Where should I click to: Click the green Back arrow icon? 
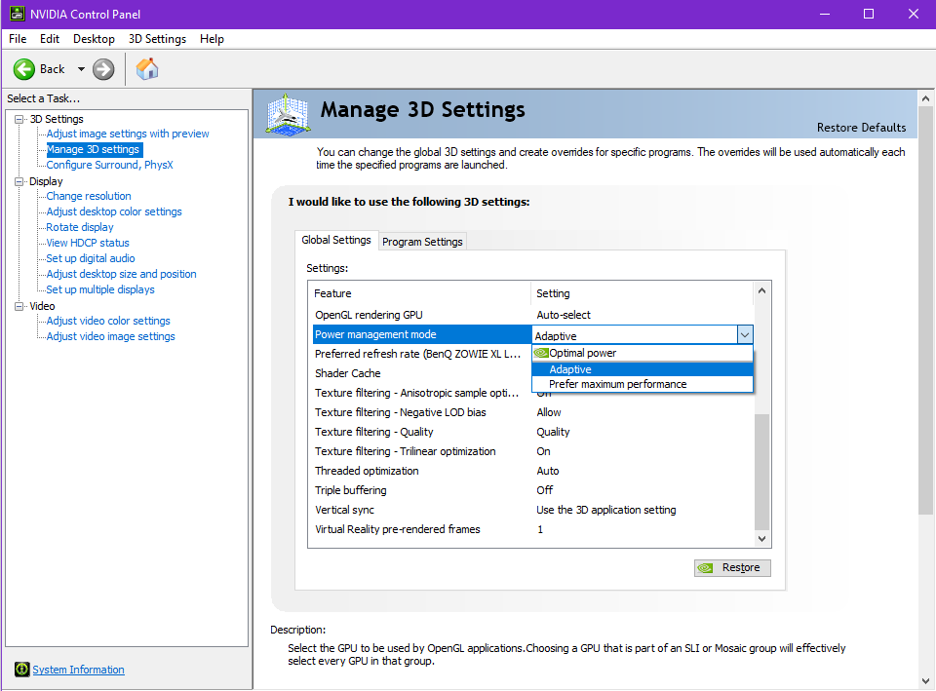pyautogui.click(x=24, y=69)
